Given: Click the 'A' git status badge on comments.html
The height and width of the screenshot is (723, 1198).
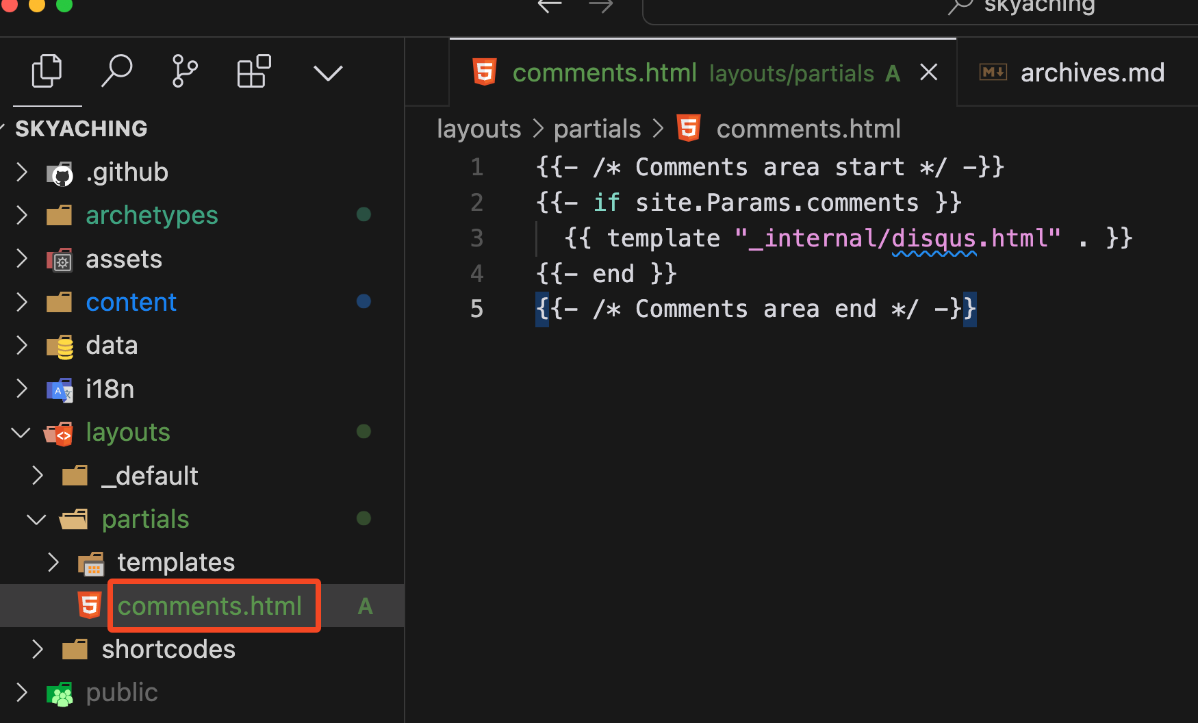Looking at the screenshot, I should (x=365, y=606).
